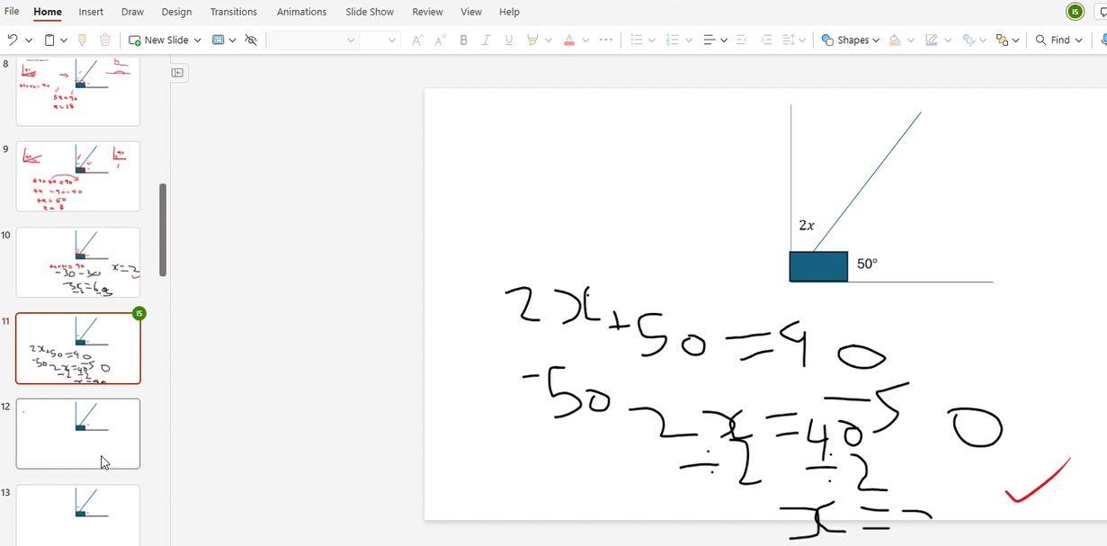Expand the Shapes gallery dropdown

pyautogui.click(x=876, y=40)
